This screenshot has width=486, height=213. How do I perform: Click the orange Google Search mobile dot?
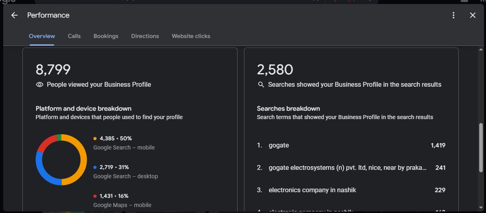(x=95, y=139)
